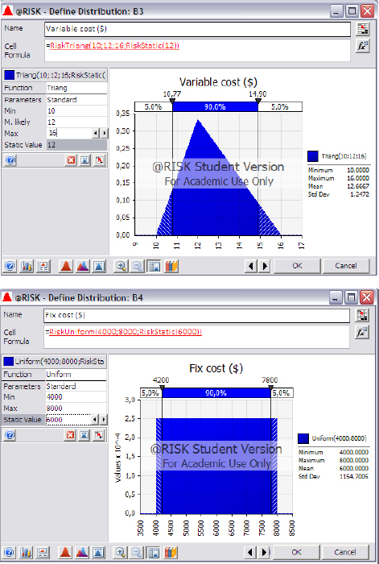
Task: Click the Name field containing Variable cost ($)
Action: (198, 29)
